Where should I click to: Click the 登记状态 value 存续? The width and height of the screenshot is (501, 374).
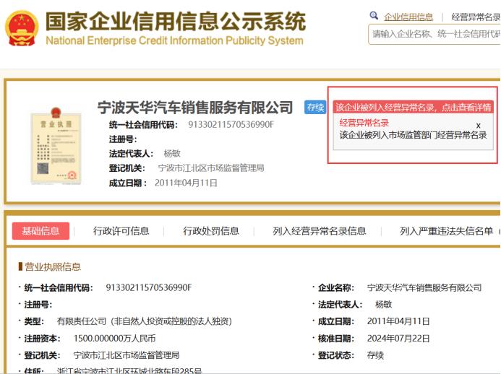375,355
